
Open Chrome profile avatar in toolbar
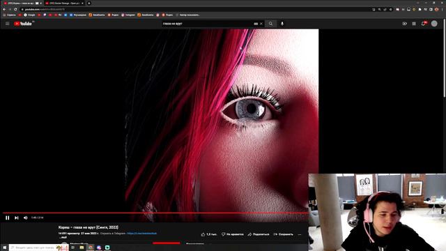coord(437,9)
